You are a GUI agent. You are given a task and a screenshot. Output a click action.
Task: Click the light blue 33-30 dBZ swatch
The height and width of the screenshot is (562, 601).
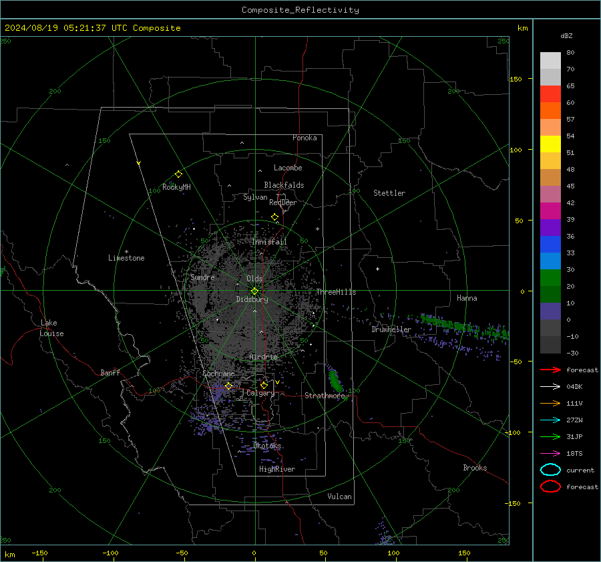[x=550, y=261]
